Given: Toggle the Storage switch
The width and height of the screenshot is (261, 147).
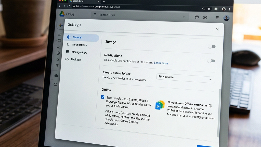Looking at the screenshot, I should (212, 46).
